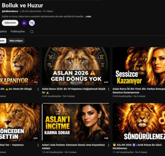Open the KAPANIYOR video thumbnail
The image size is (165, 156).
coord(20,66)
